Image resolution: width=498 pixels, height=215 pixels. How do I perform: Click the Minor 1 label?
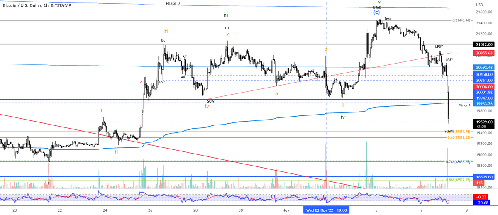464,105
